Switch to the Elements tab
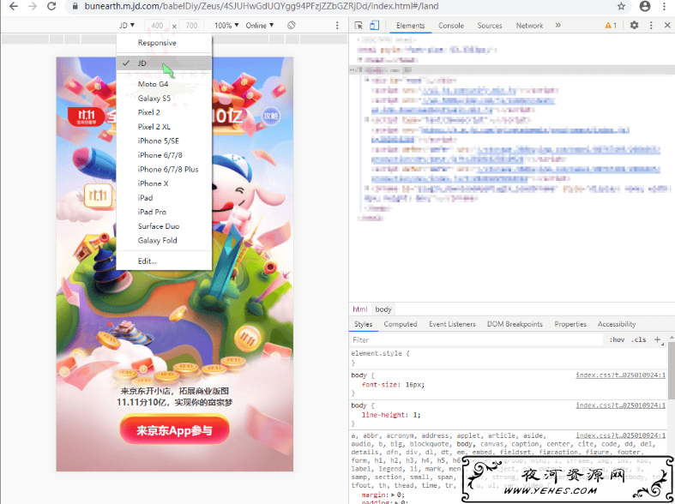Screen dimensions: 675x504 [x=410, y=26]
